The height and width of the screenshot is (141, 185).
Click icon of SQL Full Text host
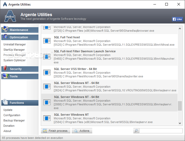(x=47, y=41)
